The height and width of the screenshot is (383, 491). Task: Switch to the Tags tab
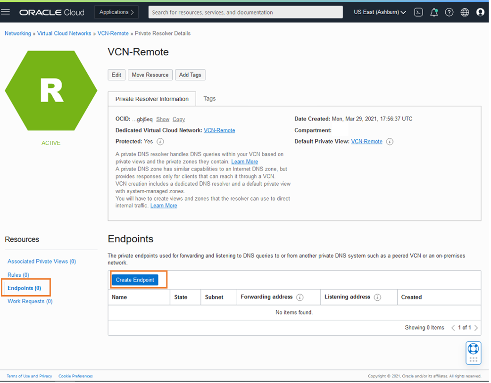209,99
